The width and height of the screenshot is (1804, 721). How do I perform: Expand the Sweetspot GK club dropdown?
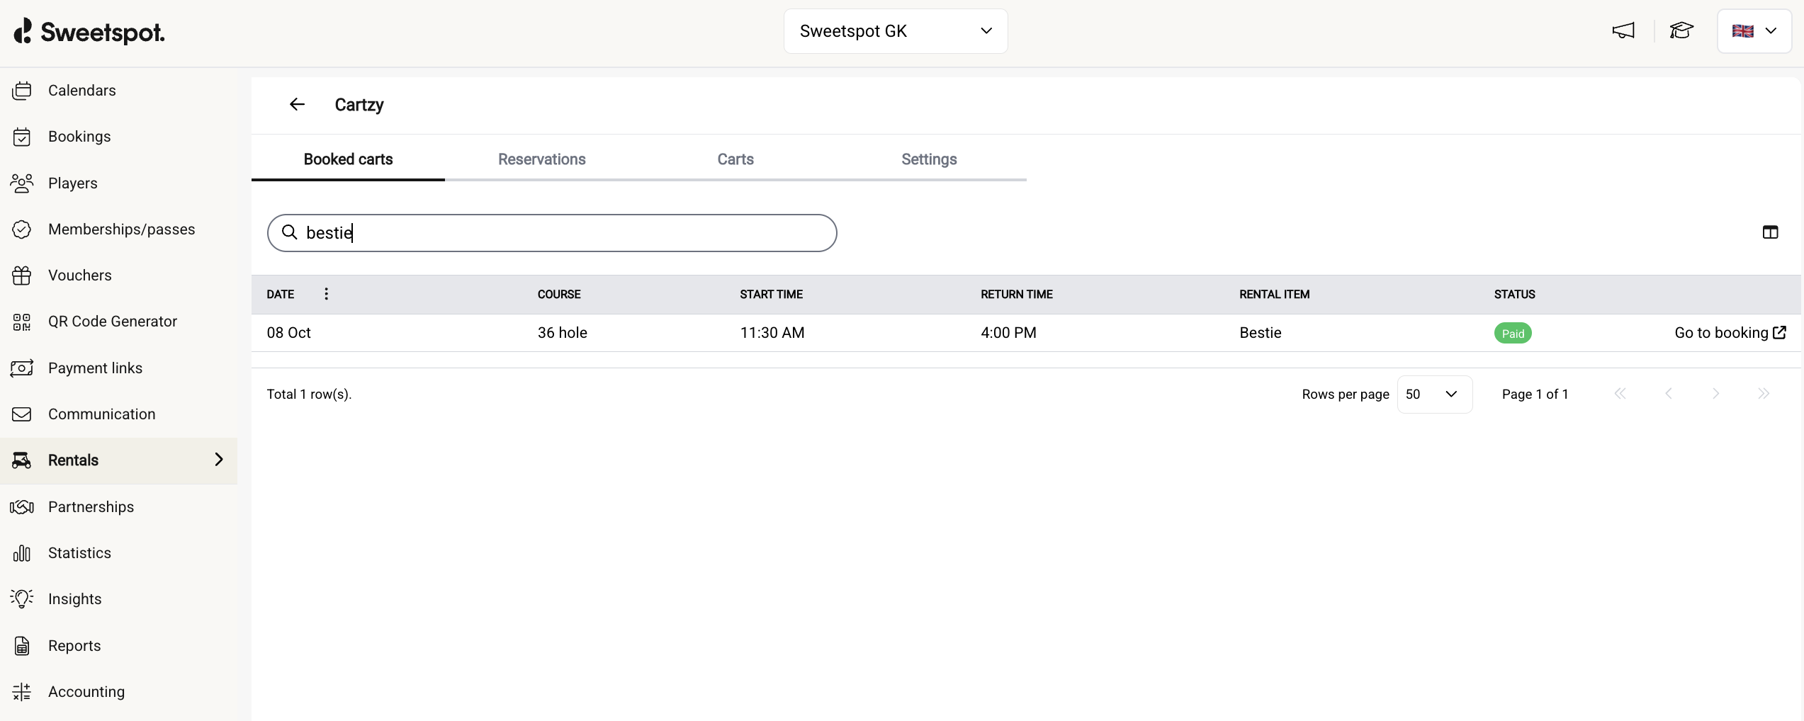(x=895, y=31)
